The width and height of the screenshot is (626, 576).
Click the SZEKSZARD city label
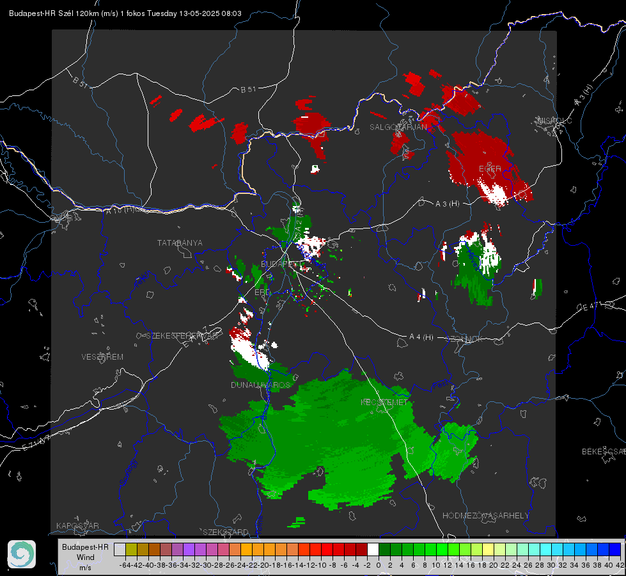point(226,532)
